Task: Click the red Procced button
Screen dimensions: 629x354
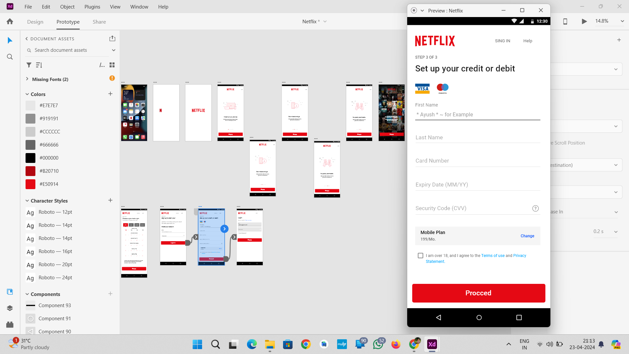Action: tap(479, 293)
